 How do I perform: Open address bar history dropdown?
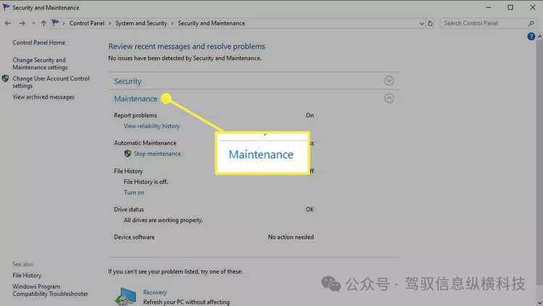tap(422, 24)
